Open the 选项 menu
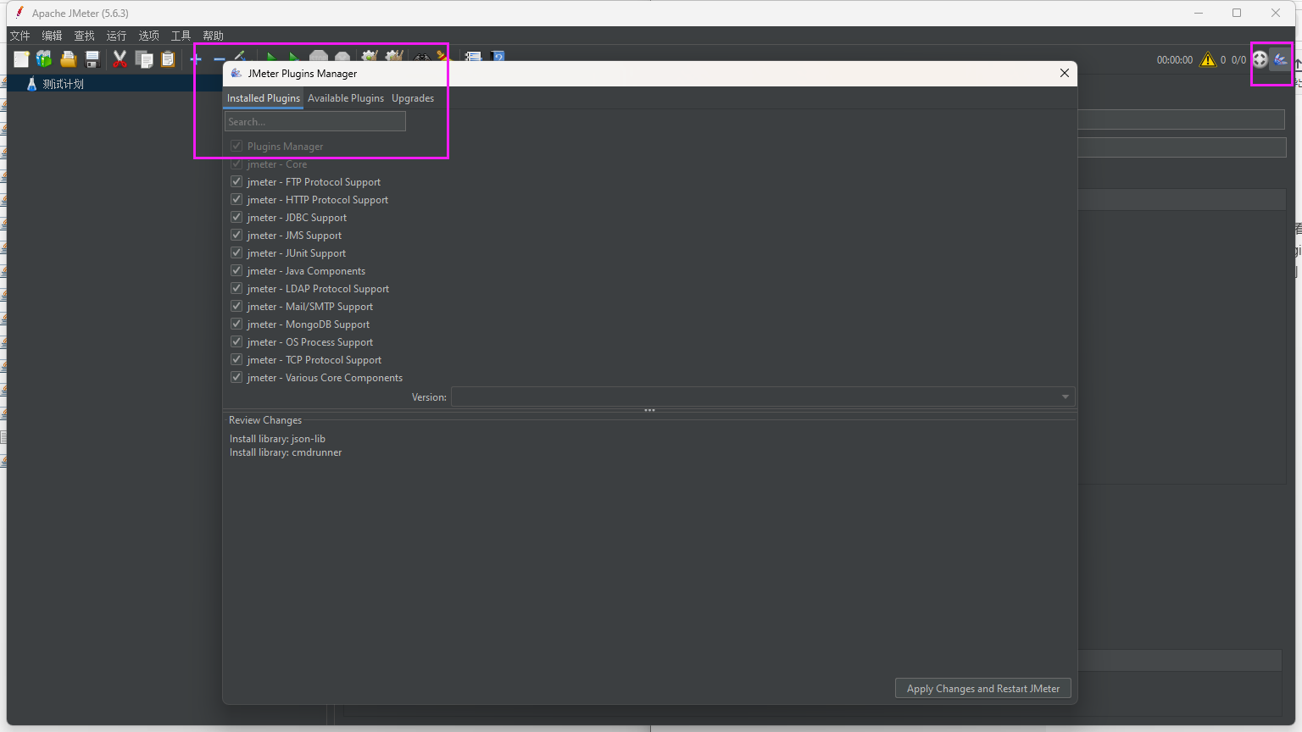This screenshot has height=732, width=1302. (148, 36)
